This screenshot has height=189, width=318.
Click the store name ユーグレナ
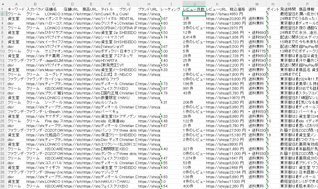(54, 74)
